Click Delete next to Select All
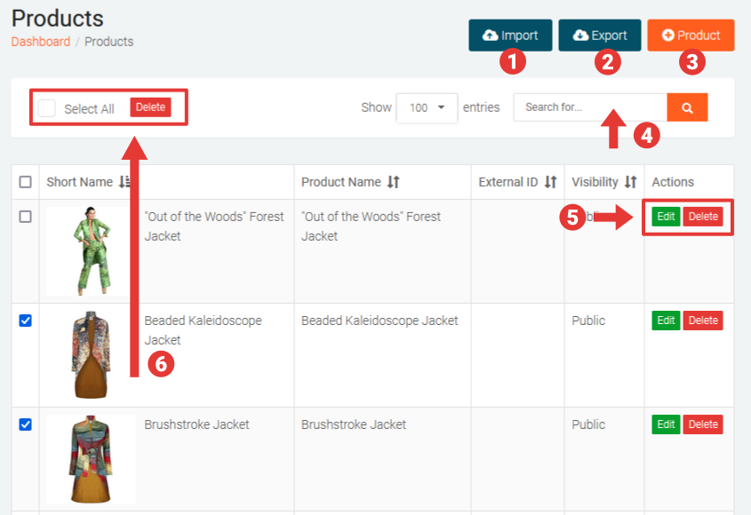 (150, 107)
